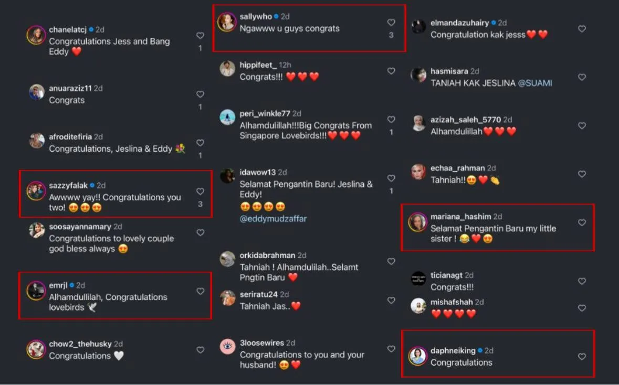Like sallywho's comment with the heart icon
The width and height of the screenshot is (619, 385).
point(391,23)
